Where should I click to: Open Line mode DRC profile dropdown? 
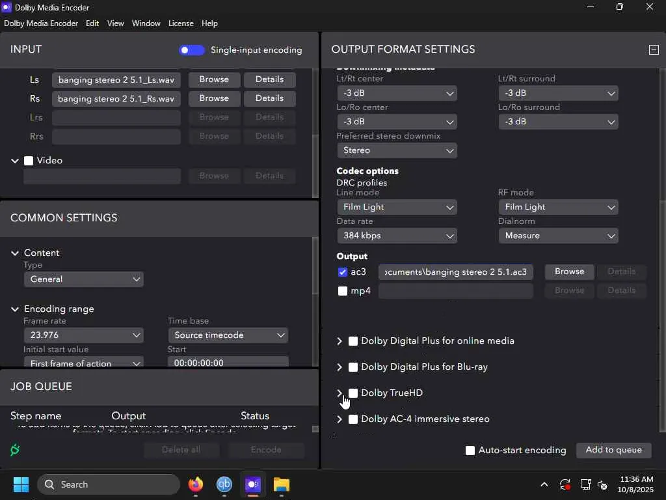pos(397,207)
